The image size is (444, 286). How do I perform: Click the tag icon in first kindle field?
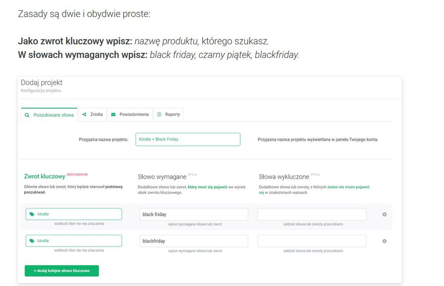[32, 214]
